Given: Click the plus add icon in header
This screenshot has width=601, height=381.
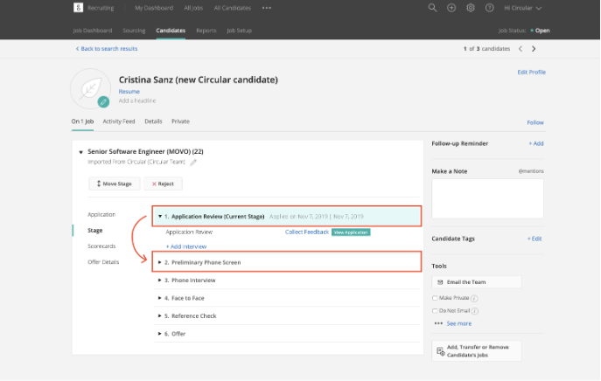Looking at the screenshot, I should (451, 8).
